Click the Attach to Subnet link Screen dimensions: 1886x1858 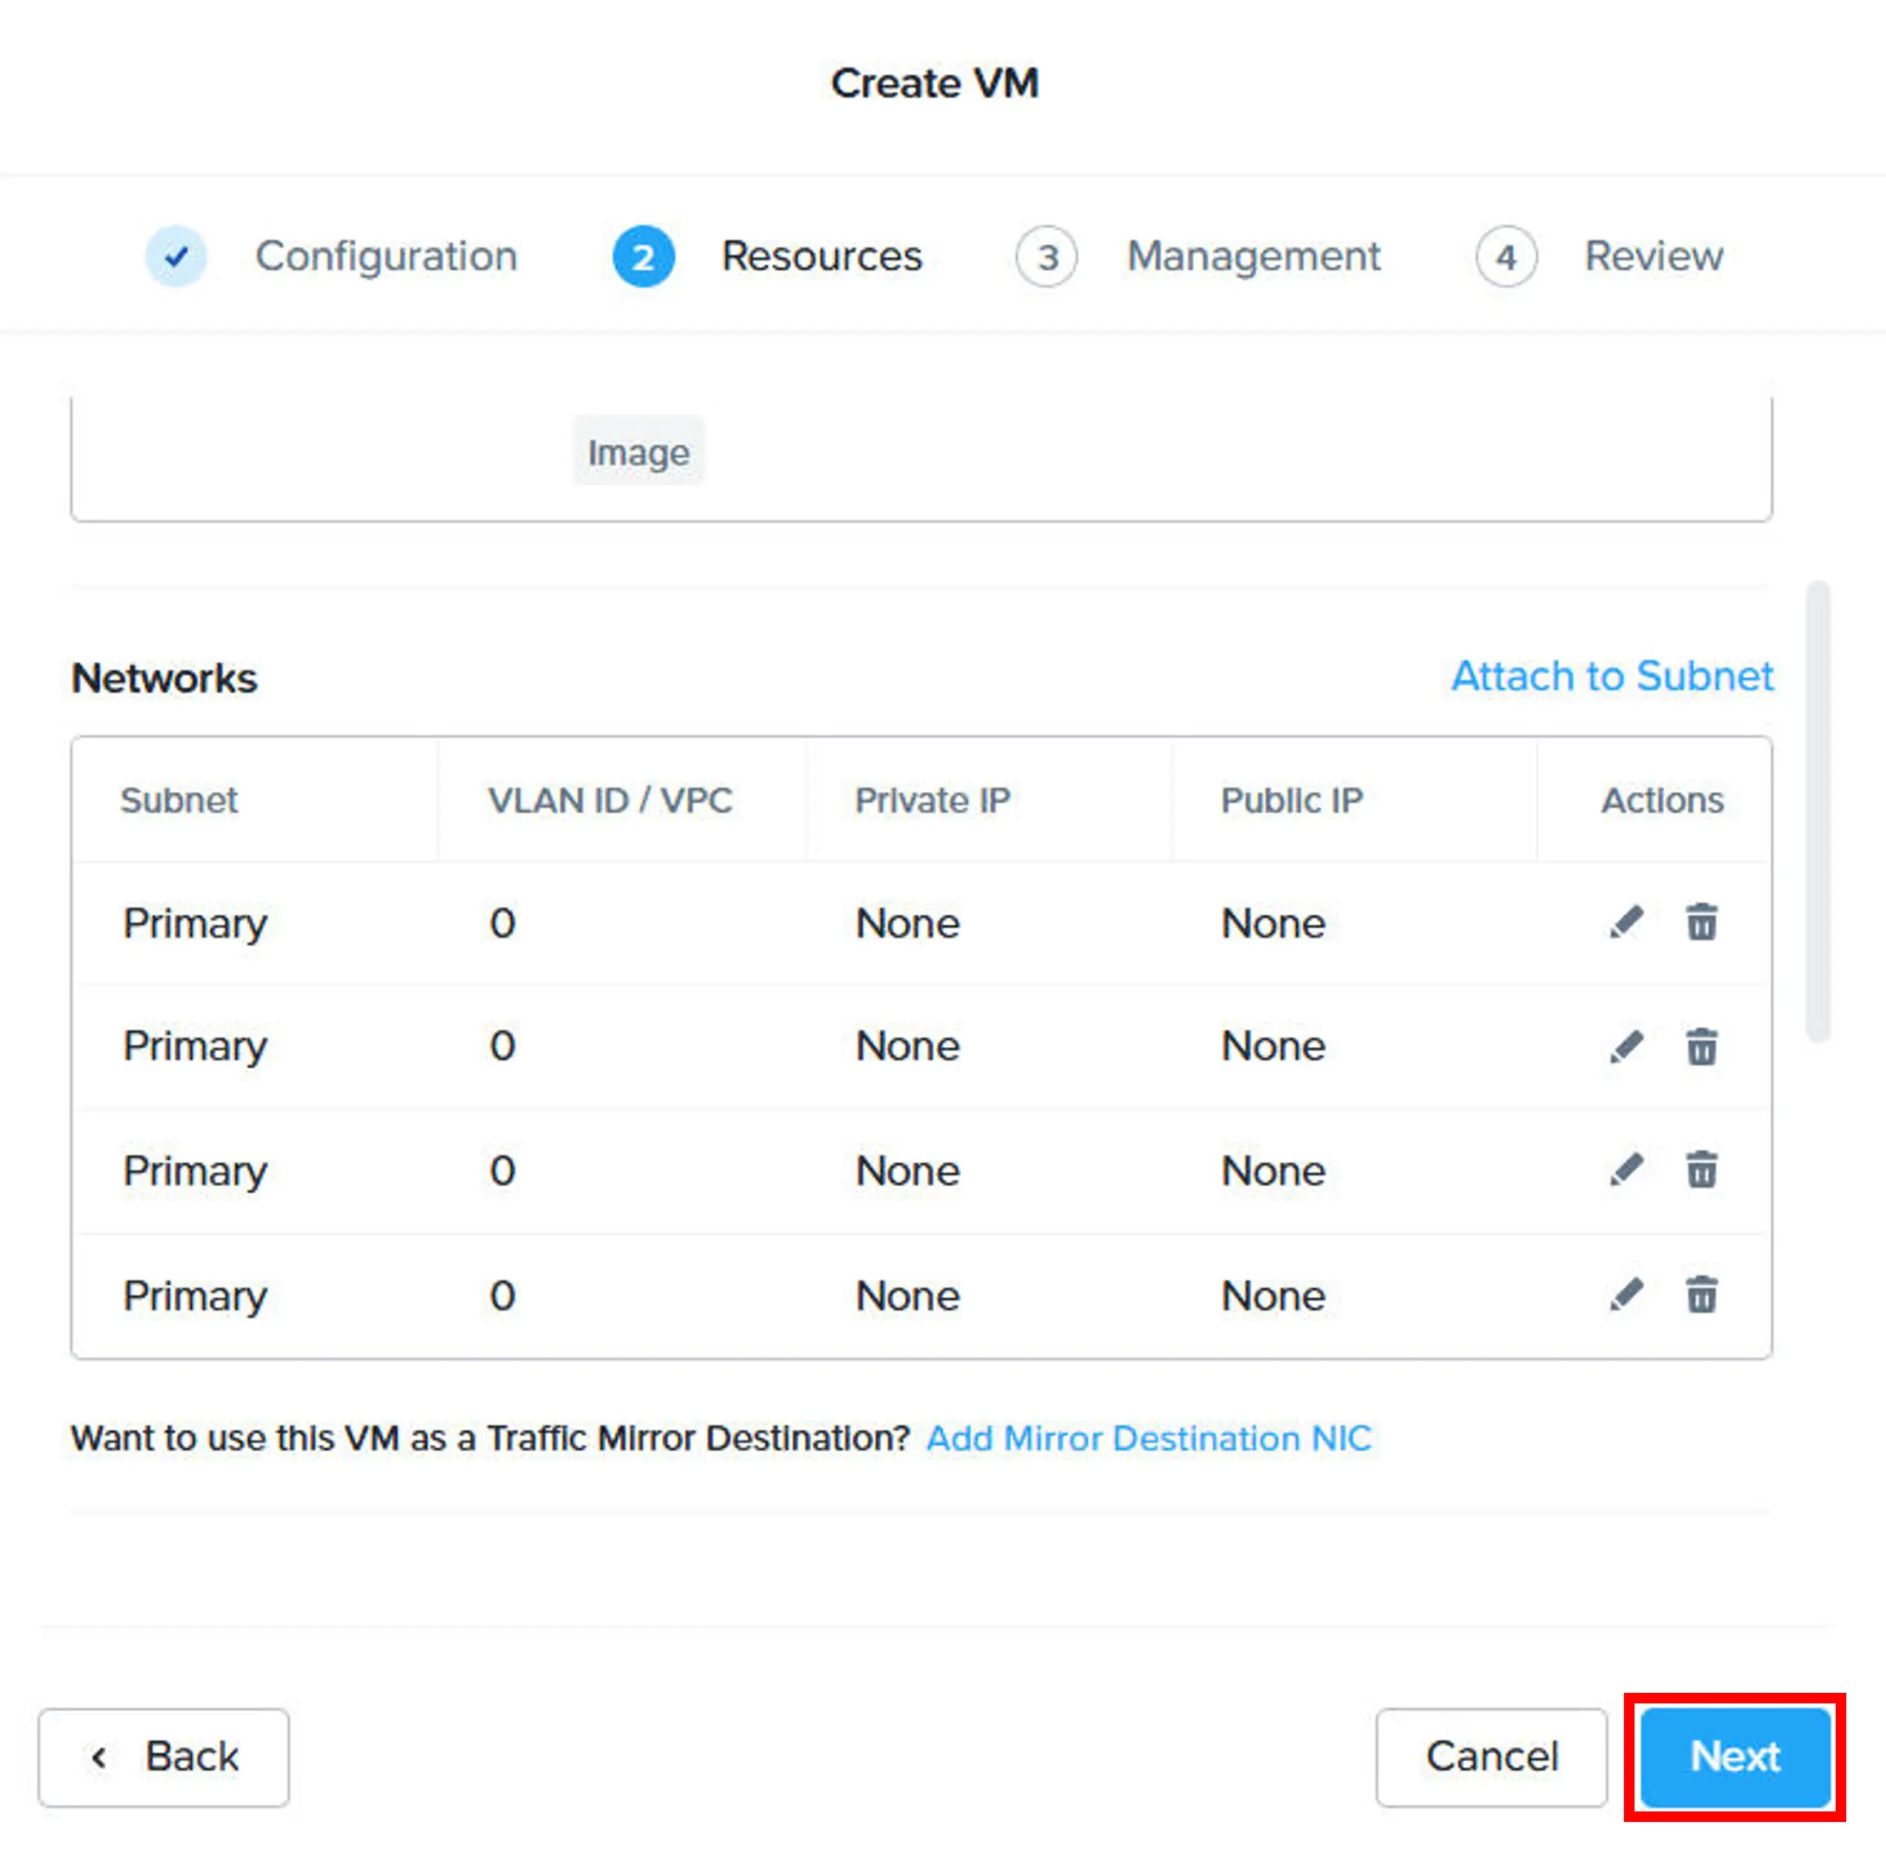[x=1612, y=676]
